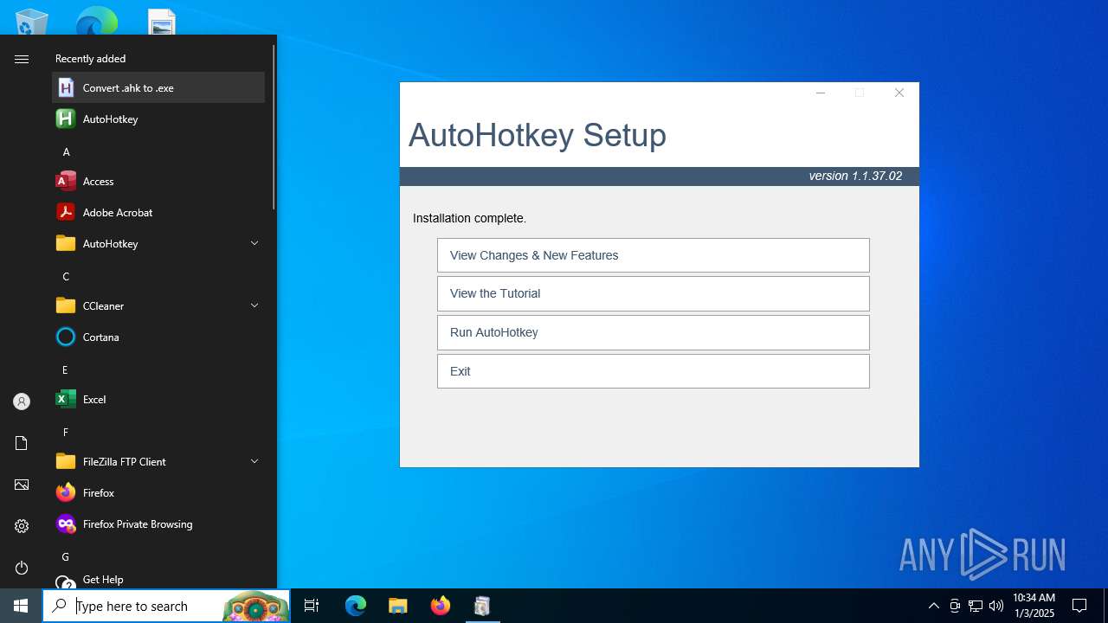The height and width of the screenshot is (623, 1108).
Task: Click the Start menu hamburger expand icon
Action: (x=22, y=59)
